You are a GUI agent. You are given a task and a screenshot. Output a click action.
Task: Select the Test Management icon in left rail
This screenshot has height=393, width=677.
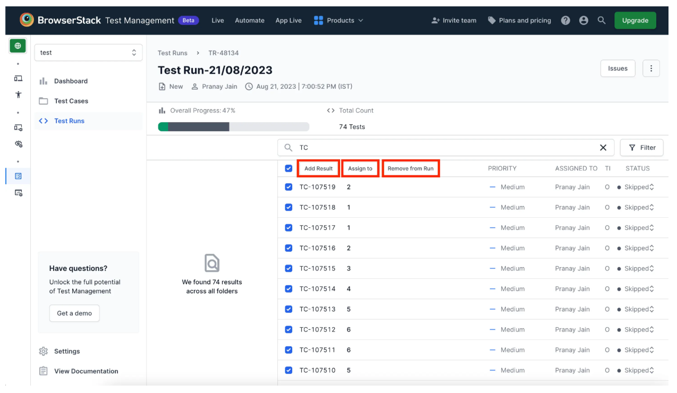tap(18, 176)
